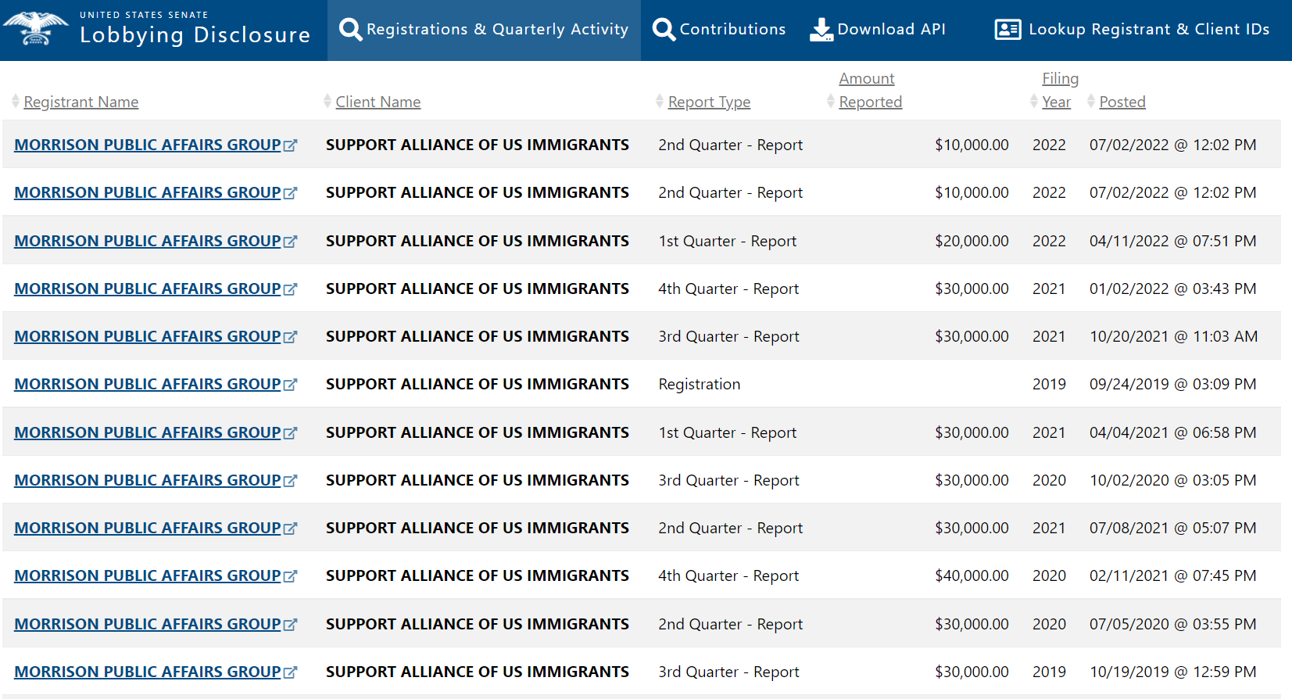The height and width of the screenshot is (699, 1292).
Task: Click the external link icon beside the Registration row
Action: click(x=292, y=385)
